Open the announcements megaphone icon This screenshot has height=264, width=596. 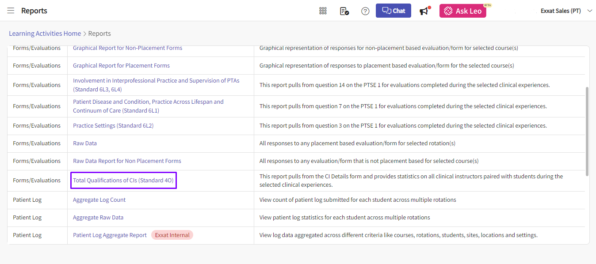click(x=425, y=11)
